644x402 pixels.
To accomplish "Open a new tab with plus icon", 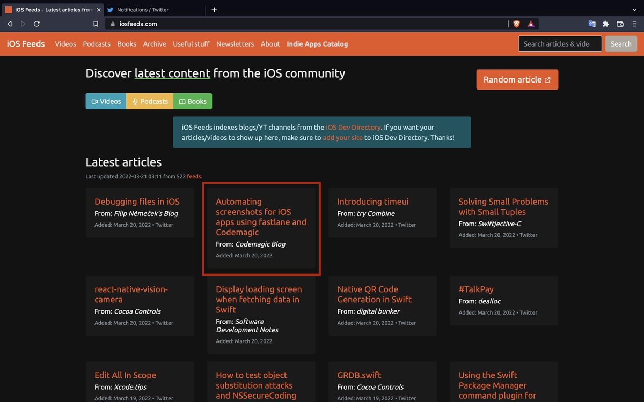I will click(214, 10).
